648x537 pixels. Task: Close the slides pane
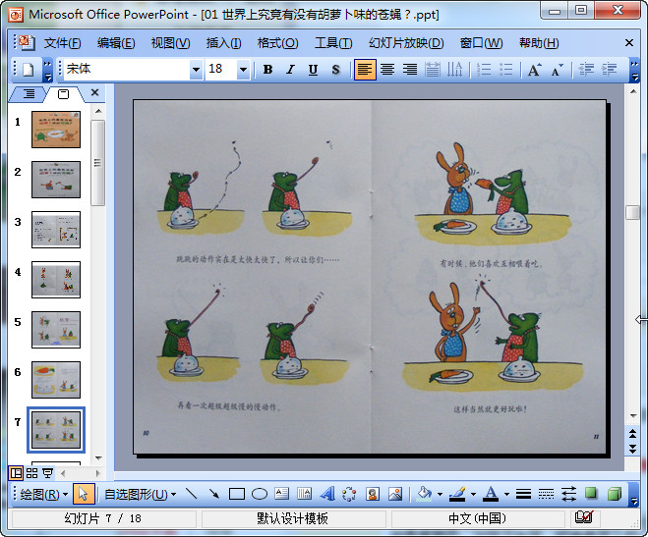click(94, 92)
